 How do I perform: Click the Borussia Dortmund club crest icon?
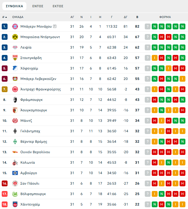[15, 37]
